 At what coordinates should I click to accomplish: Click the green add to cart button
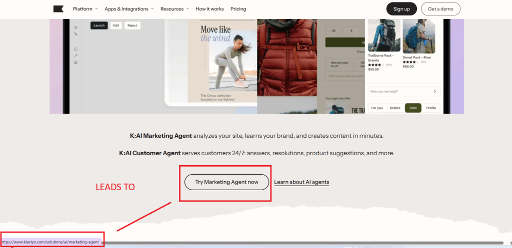pyautogui.click(x=345, y=42)
